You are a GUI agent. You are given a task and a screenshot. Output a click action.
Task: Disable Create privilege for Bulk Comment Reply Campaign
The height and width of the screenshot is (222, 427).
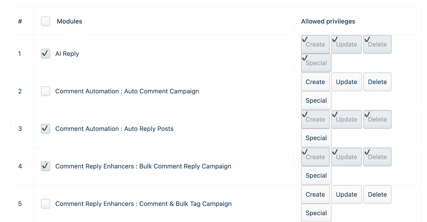[x=315, y=157]
